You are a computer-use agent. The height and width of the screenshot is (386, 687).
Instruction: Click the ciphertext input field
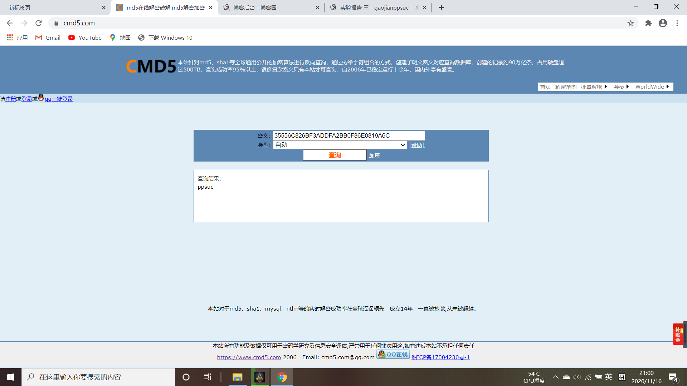[349, 135]
